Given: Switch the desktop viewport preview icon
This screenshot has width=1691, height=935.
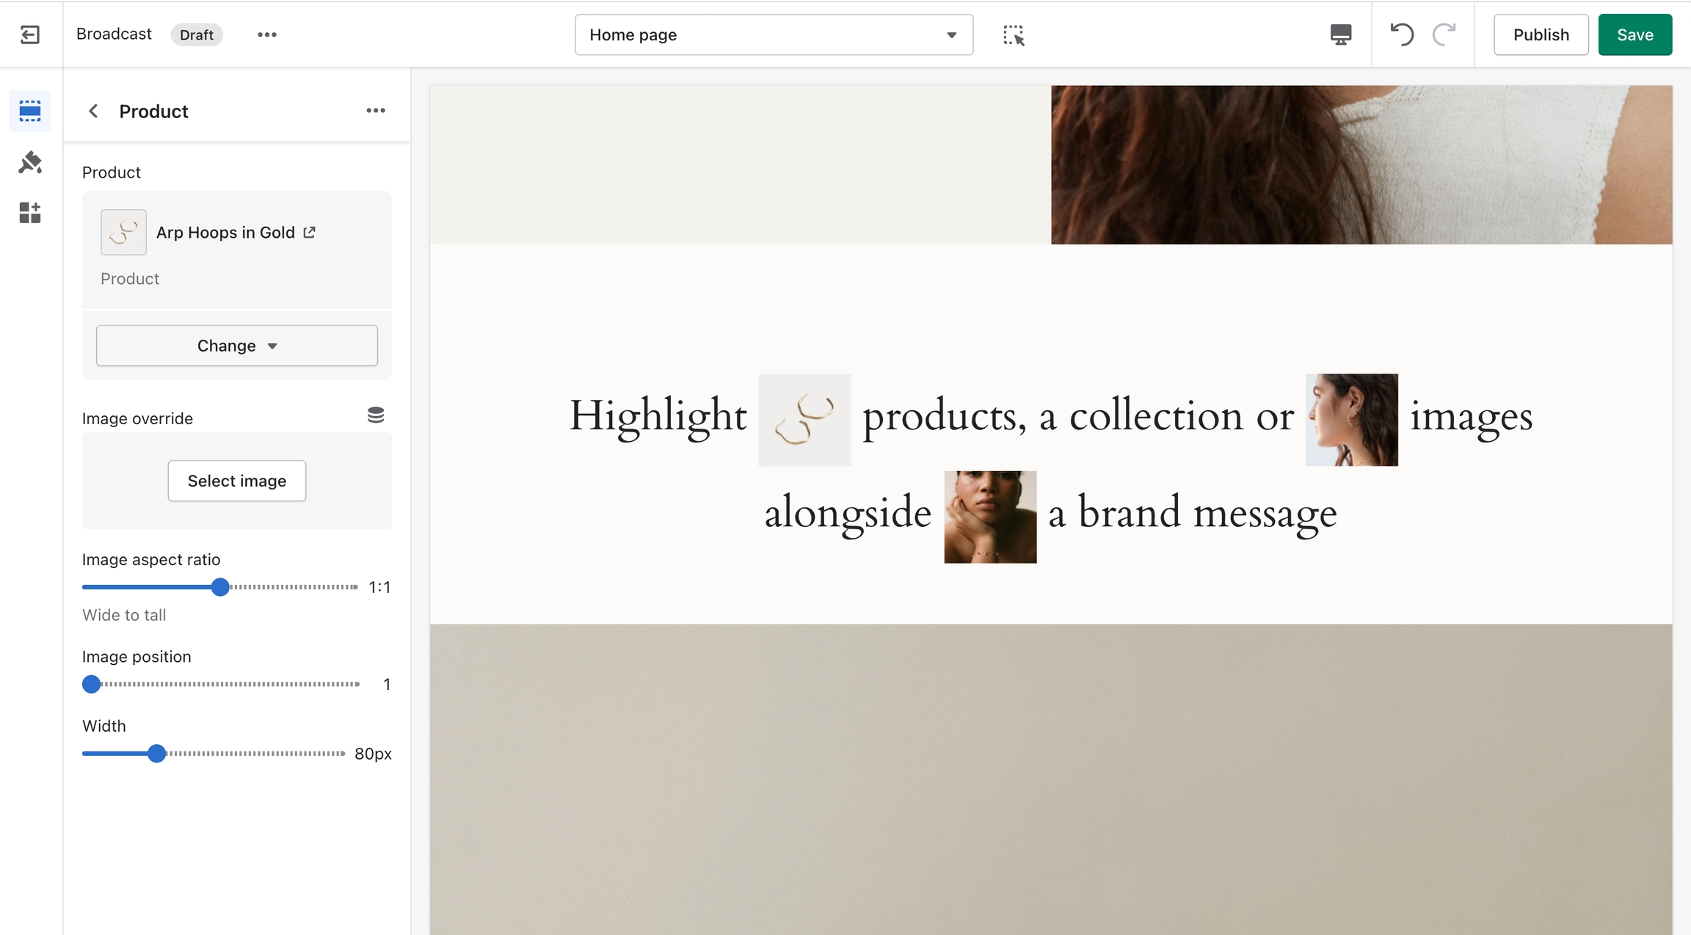Looking at the screenshot, I should [1340, 34].
